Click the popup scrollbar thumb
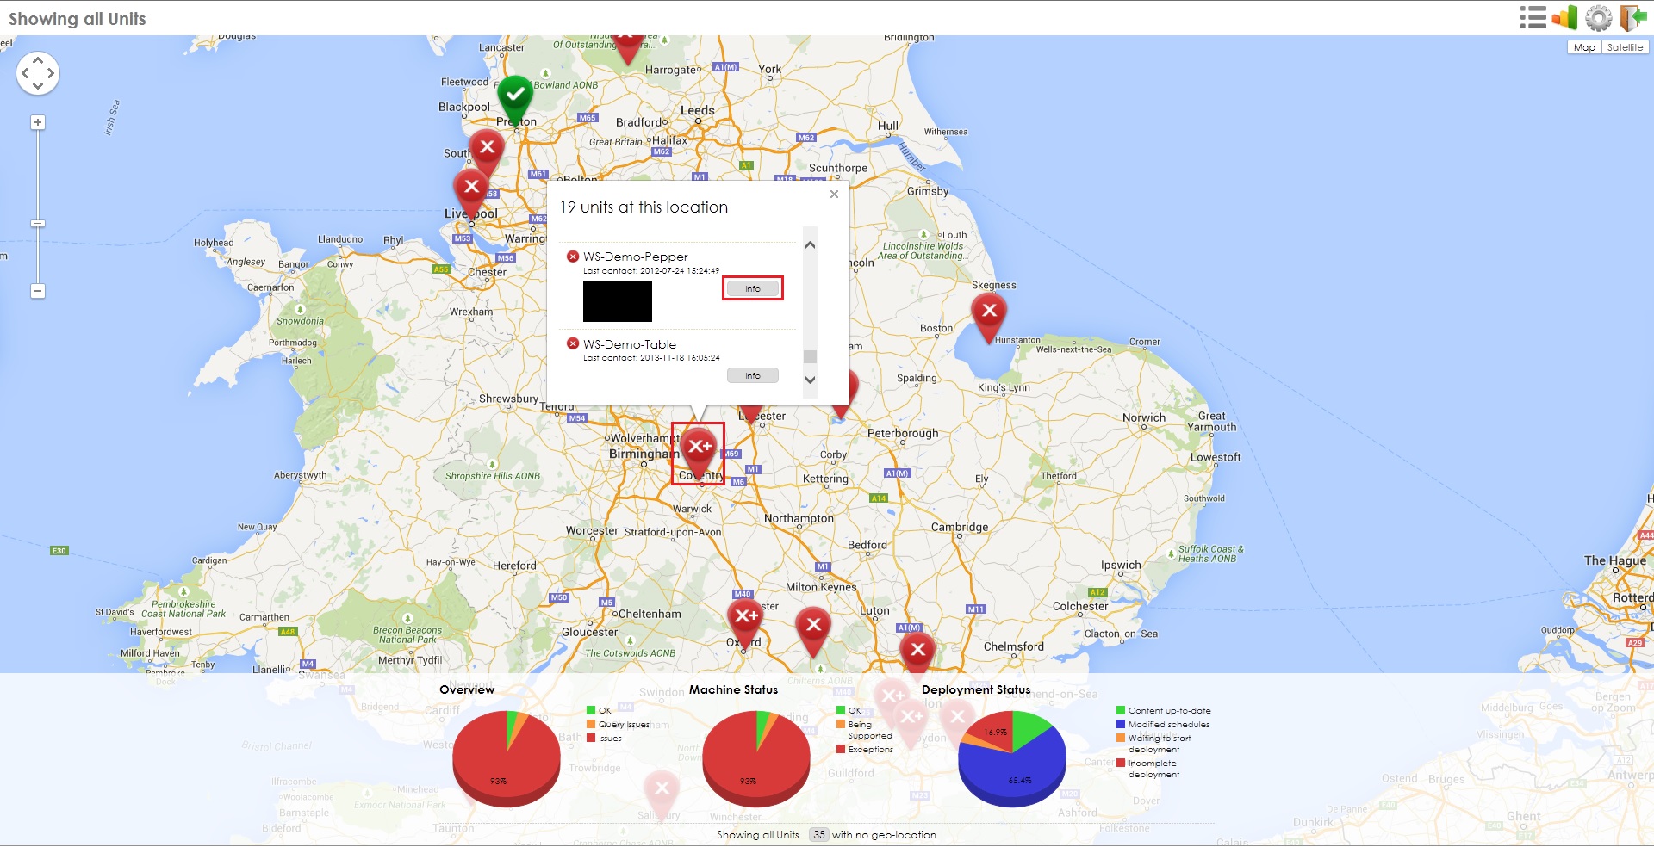1654x847 pixels. pyautogui.click(x=810, y=356)
